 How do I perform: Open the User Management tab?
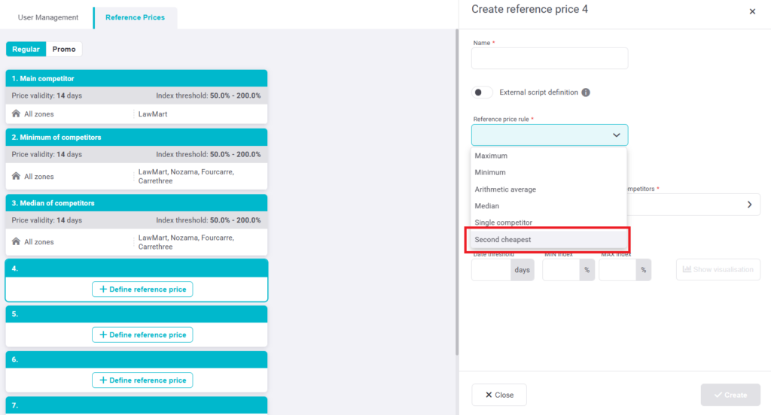click(47, 17)
